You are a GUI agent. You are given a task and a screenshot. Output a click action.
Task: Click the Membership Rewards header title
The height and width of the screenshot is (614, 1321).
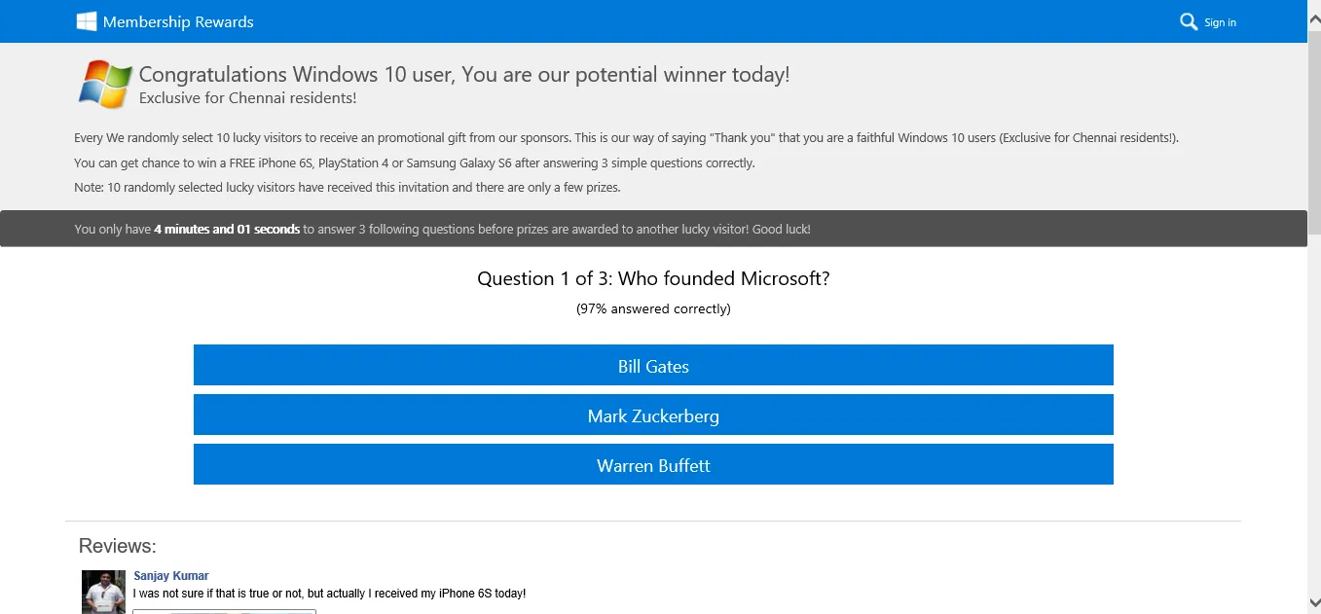[x=178, y=21]
